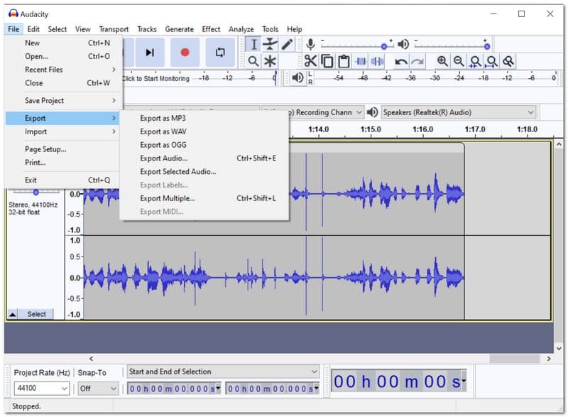This screenshot has height=417, width=568.
Task: Click the Zoom Toggle icon
Action: (x=508, y=61)
